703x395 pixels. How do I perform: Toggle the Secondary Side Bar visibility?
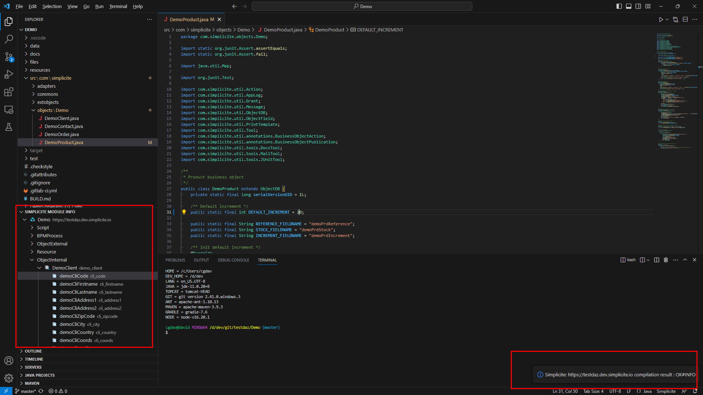[638, 6]
